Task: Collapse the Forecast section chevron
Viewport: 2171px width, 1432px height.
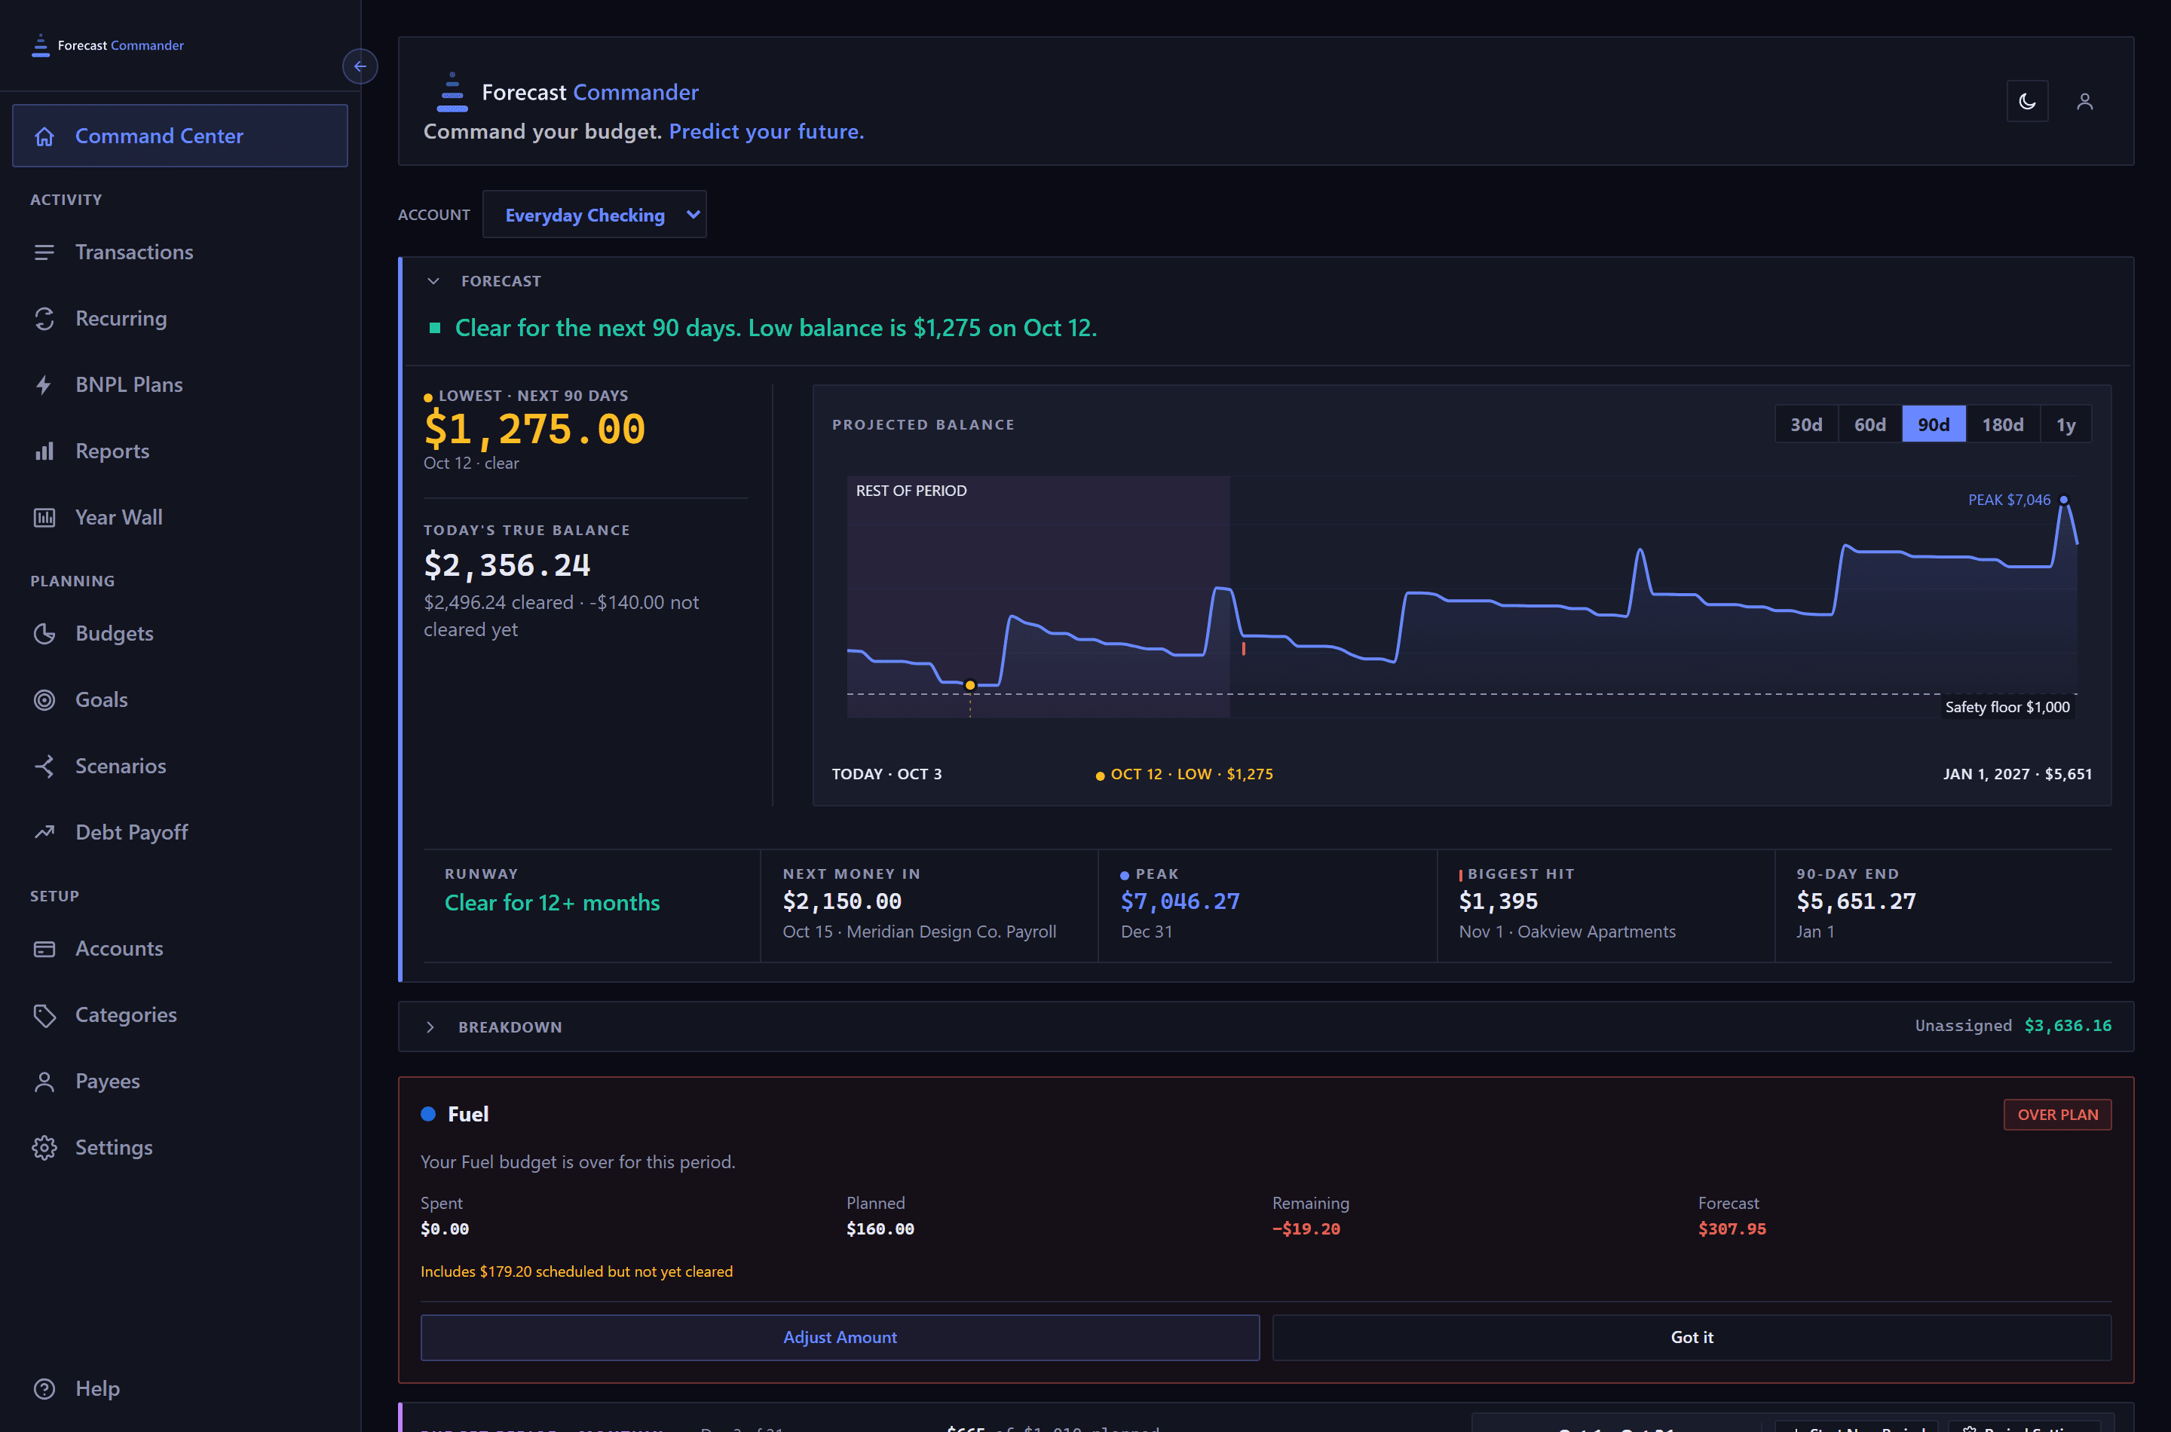Action: tap(433, 281)
